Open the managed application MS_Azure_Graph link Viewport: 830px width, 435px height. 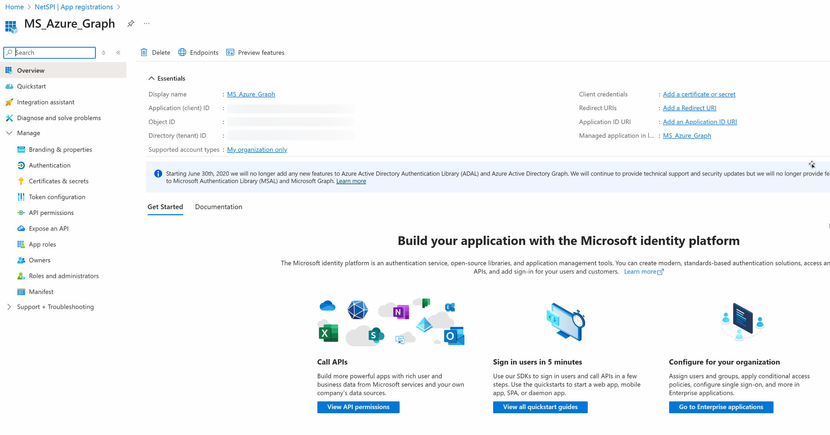coord(687,135)
